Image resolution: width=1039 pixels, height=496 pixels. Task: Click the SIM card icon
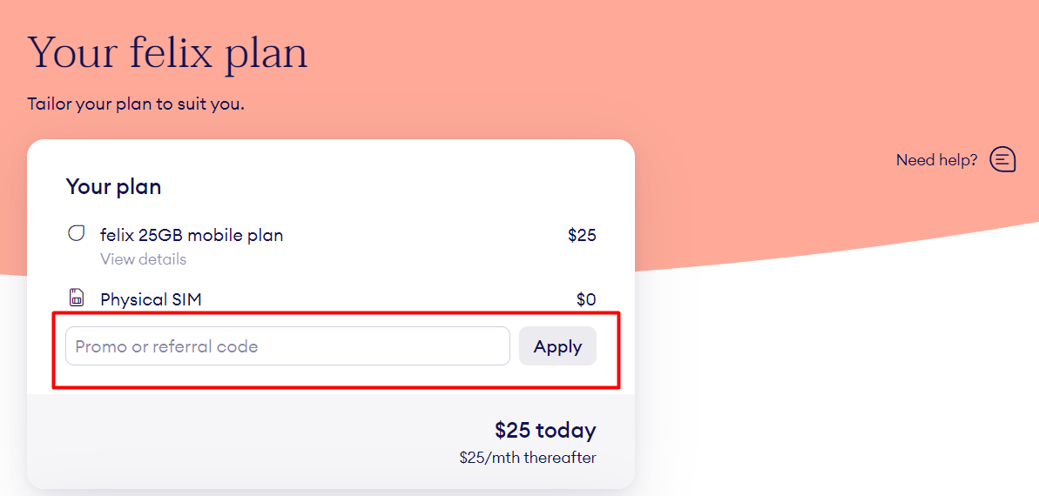click(x=77, y=298)
